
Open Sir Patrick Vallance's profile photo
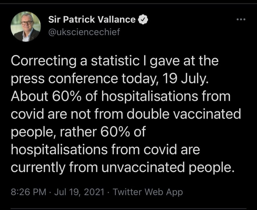click(26, 26)
